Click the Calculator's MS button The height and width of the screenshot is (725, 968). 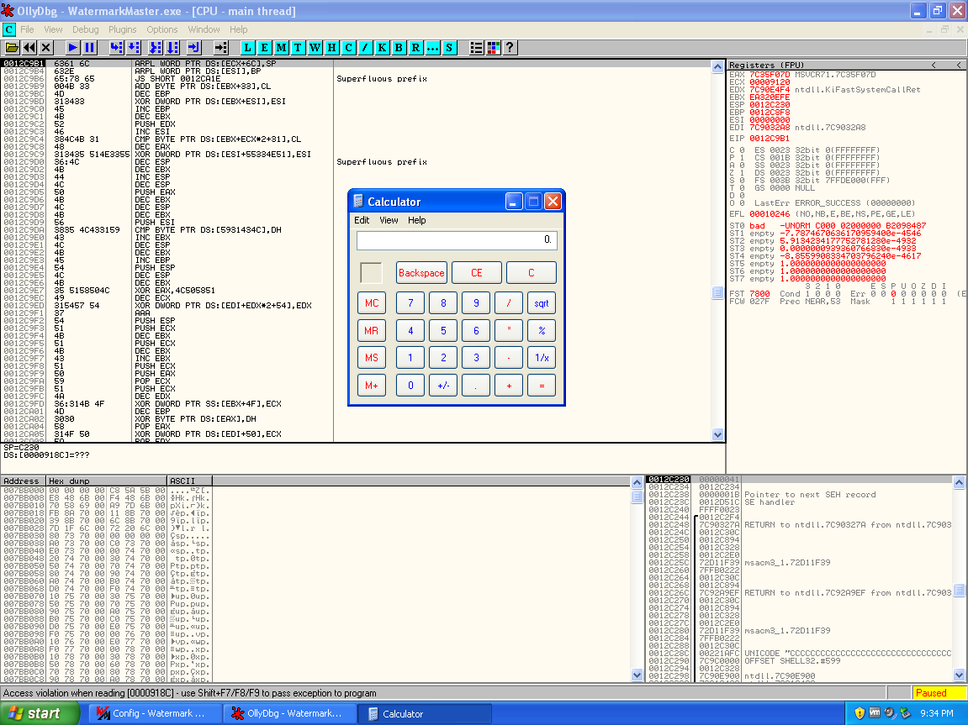pyautogui.click(x=372, y=358)
